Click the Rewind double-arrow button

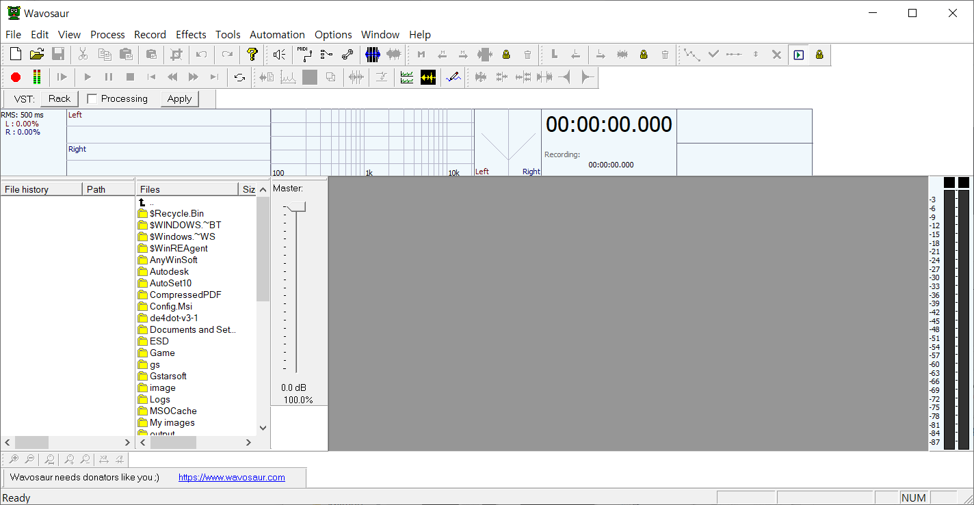(172, 77)
